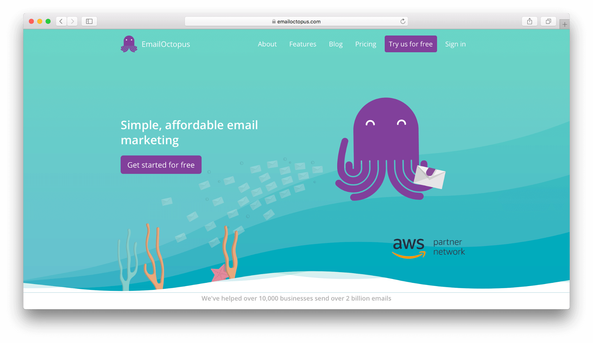Click the Try us for free button
The height and width of the screenshot is (343, 593).
pyautogui.click(x=411, y=44)
